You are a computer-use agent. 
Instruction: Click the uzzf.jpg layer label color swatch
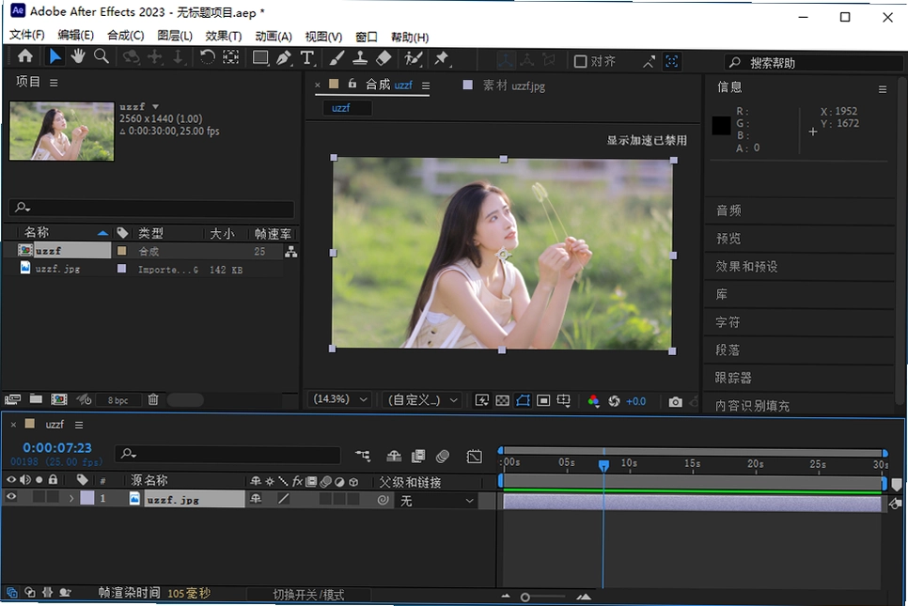pyautogui.click(x=86, y=498)
